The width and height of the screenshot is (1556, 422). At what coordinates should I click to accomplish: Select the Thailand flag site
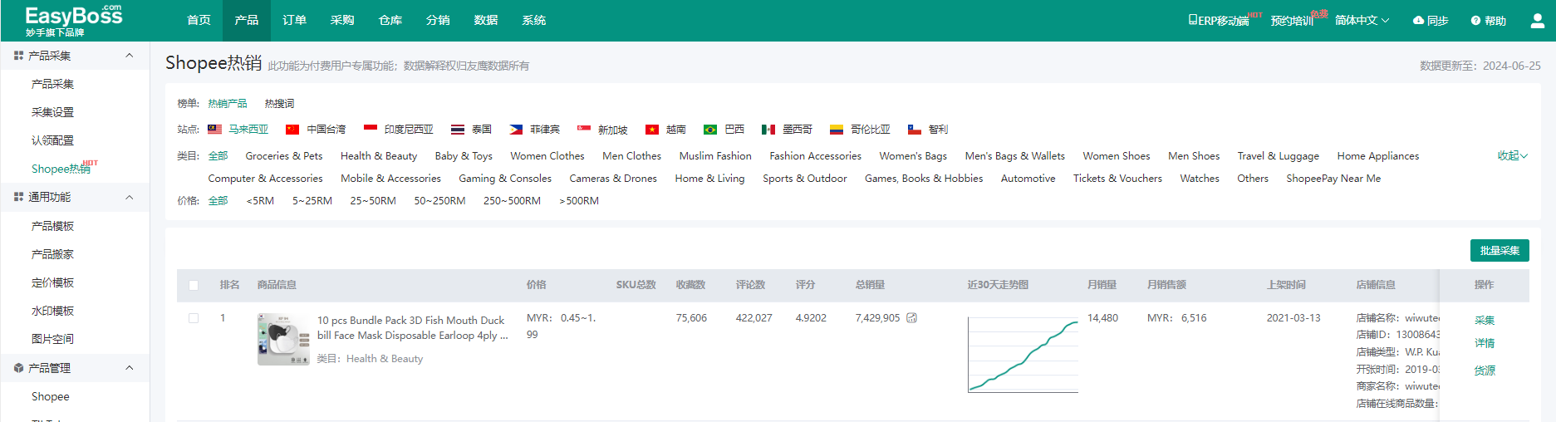pyautogui.click(x=458, y=130)
